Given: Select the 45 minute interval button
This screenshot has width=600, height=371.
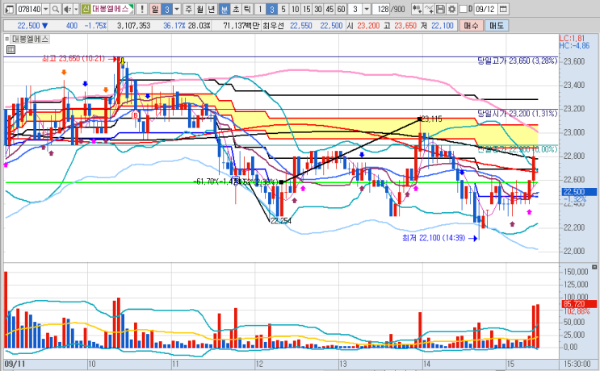Looking at the screenshot, I should [329, 9].
